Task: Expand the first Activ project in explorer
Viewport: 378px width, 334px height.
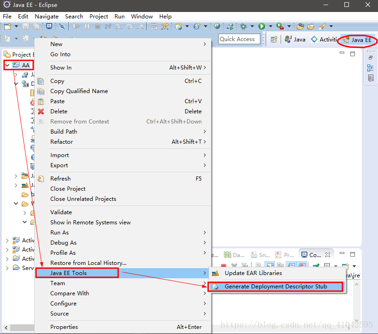Action: [x=7, y=240]
